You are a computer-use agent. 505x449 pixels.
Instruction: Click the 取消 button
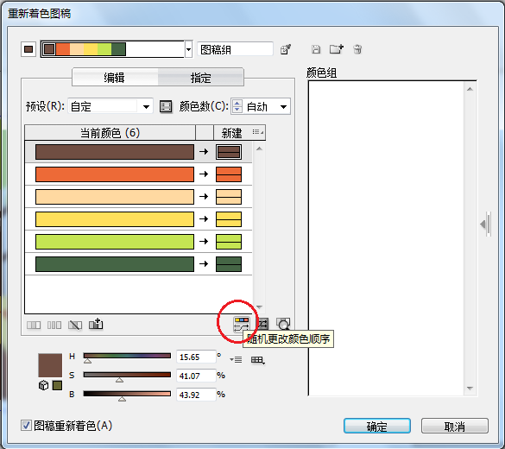coord(454,427)
